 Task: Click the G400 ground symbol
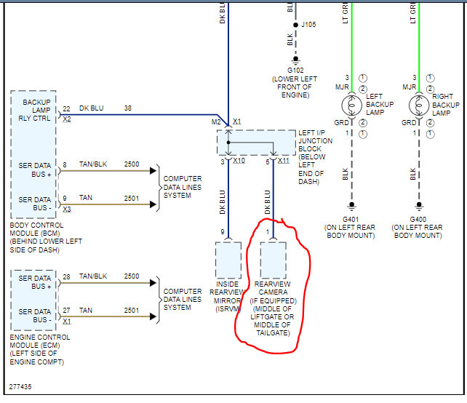point(419,206)
